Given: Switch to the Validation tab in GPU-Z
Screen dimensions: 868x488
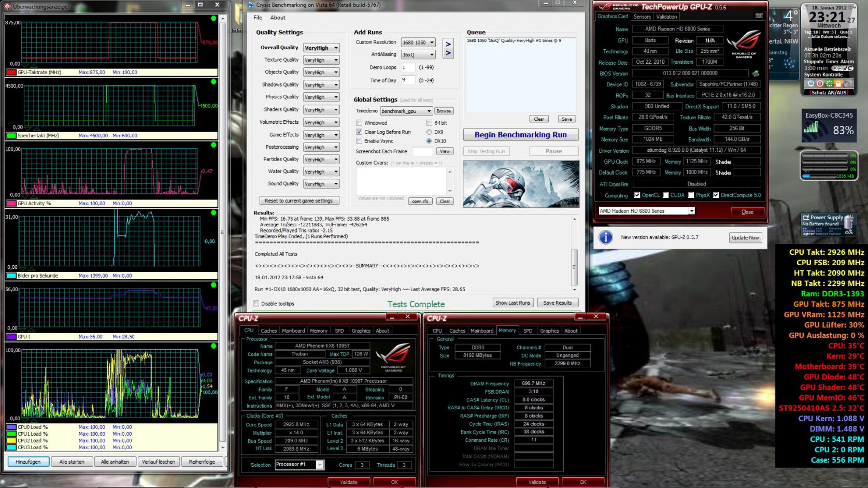Looking at the screenshot, I should click(x=666, y=17).
